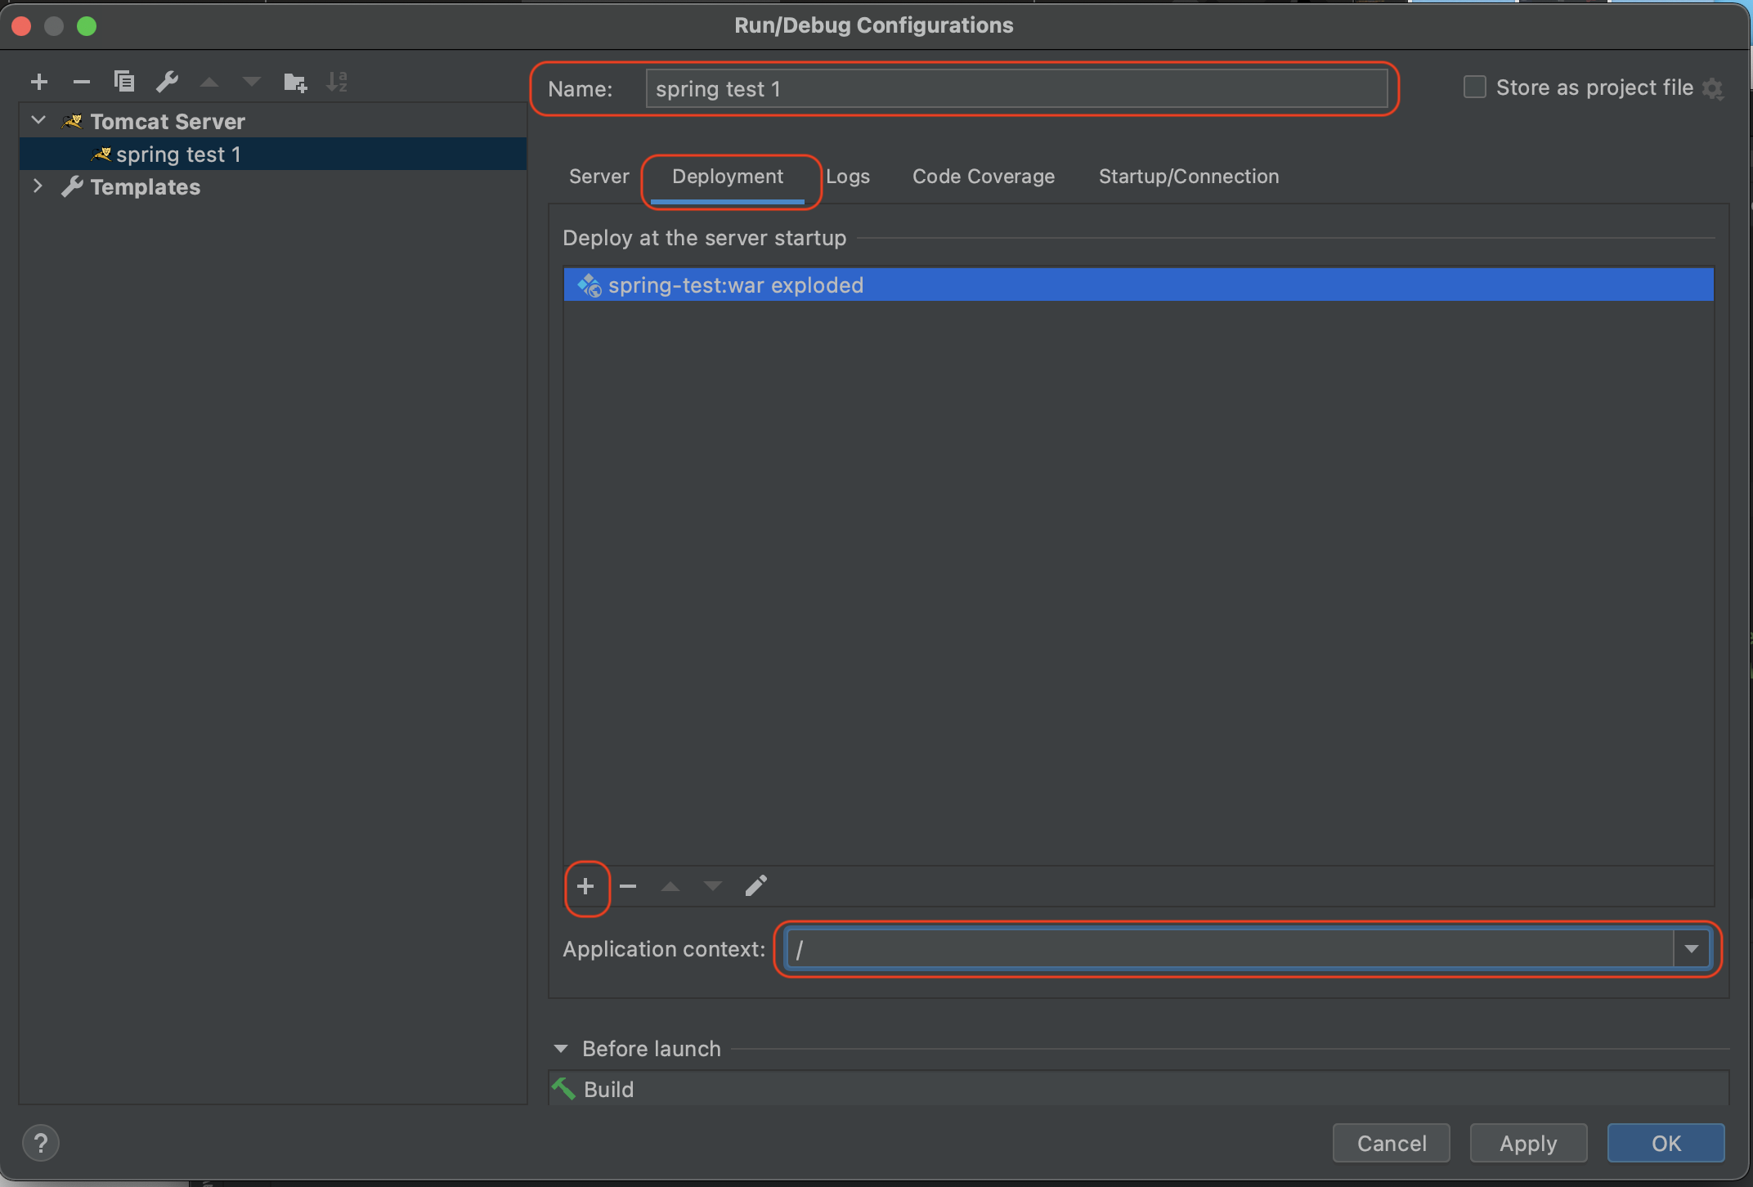Image resolution: width=1753 pixels, height=1187 pixels.
Task: Switch to the Server tab
Action: coord(599,177)
